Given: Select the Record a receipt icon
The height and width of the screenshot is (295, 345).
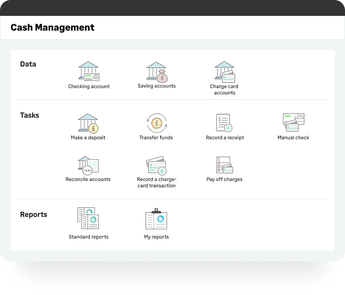Looking at the screenshot, I should click(225, 122).
